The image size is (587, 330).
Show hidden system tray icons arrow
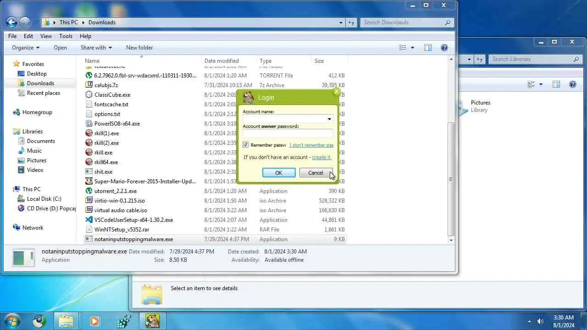[529, 321]
